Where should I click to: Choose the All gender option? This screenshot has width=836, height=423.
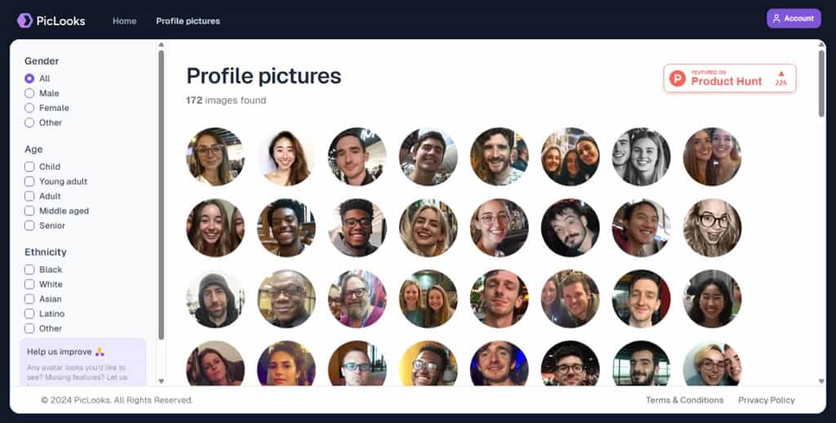(x=29, y=78)
